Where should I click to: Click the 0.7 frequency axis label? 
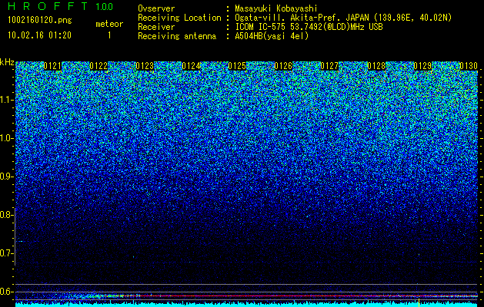(x=6, y=253)
